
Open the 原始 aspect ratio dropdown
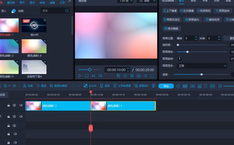pyautogui.click(x=146, y=1)
